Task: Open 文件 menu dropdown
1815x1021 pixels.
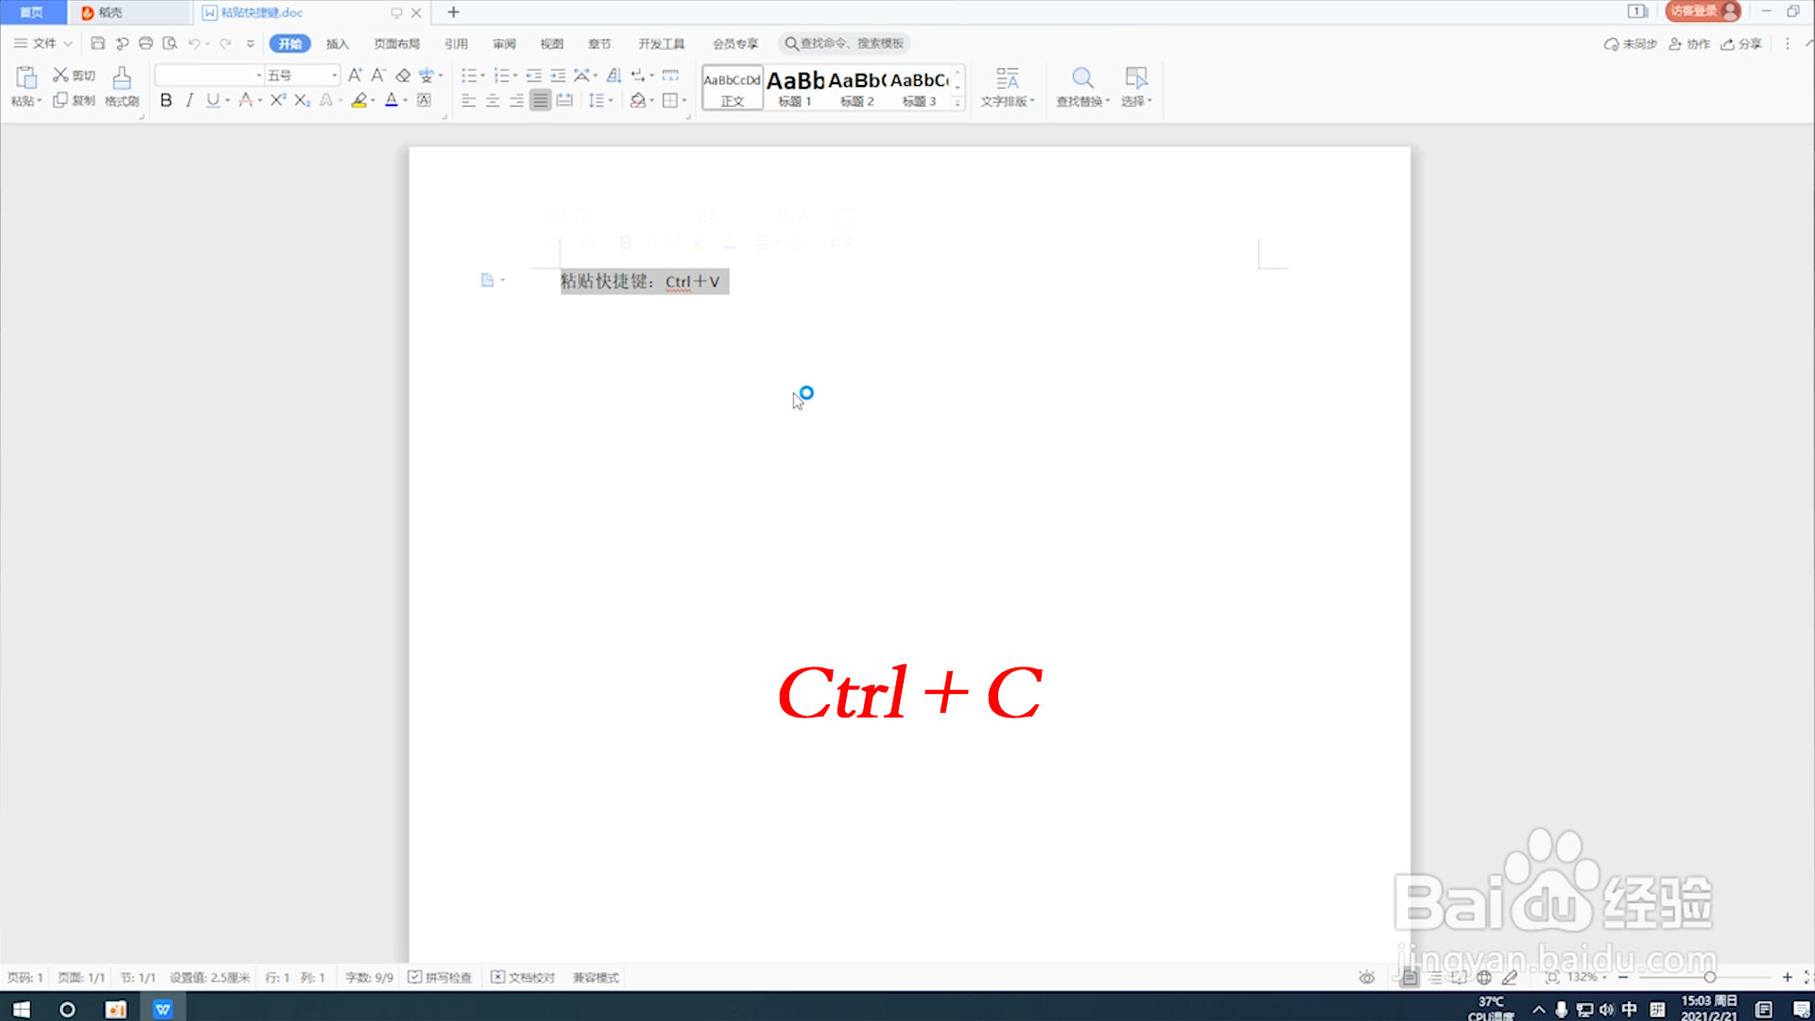Action: point(43,43)
